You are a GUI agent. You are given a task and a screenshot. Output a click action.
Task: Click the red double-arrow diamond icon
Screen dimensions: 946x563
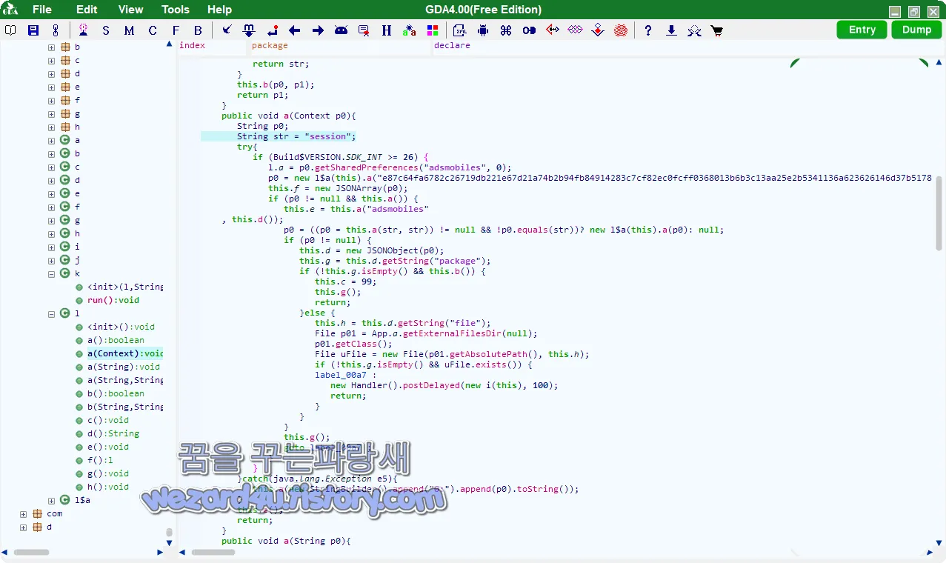point(553,30)
